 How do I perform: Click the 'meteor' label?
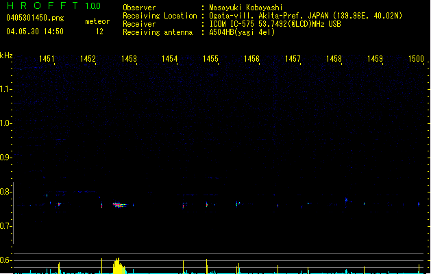tap(97, 21)
